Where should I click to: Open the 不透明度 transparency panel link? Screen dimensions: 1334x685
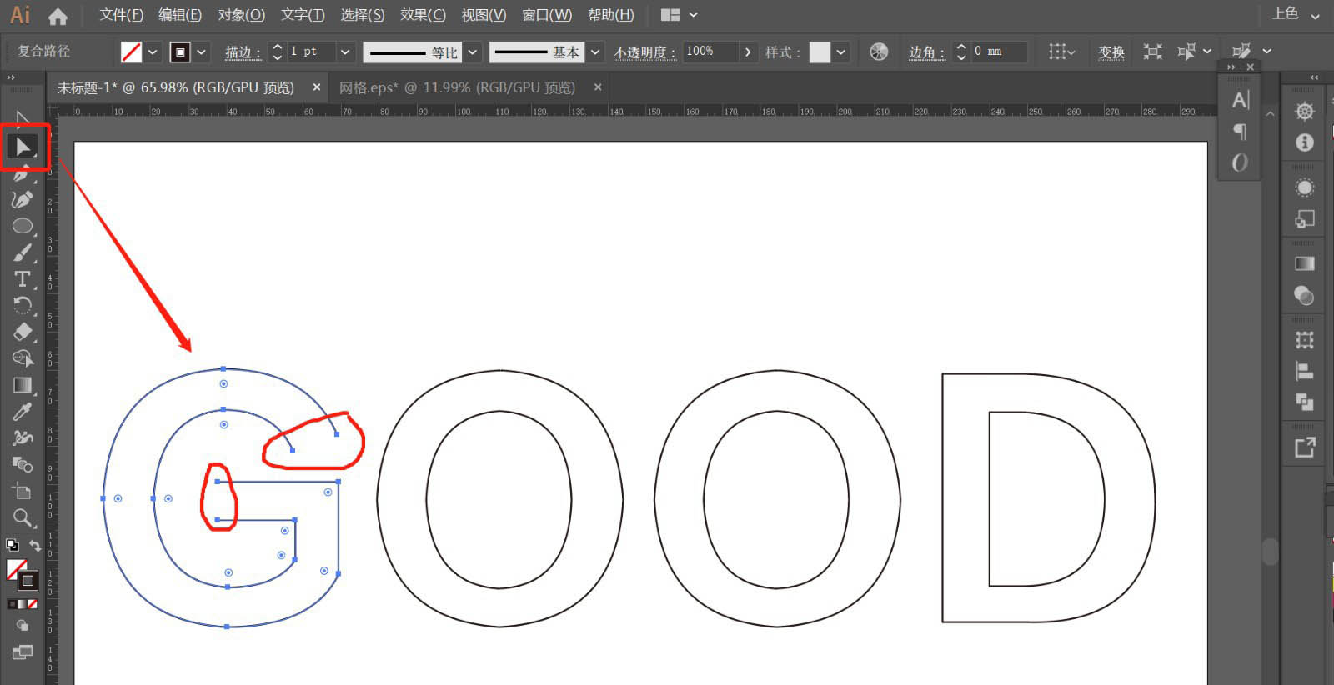click(644, 52)
